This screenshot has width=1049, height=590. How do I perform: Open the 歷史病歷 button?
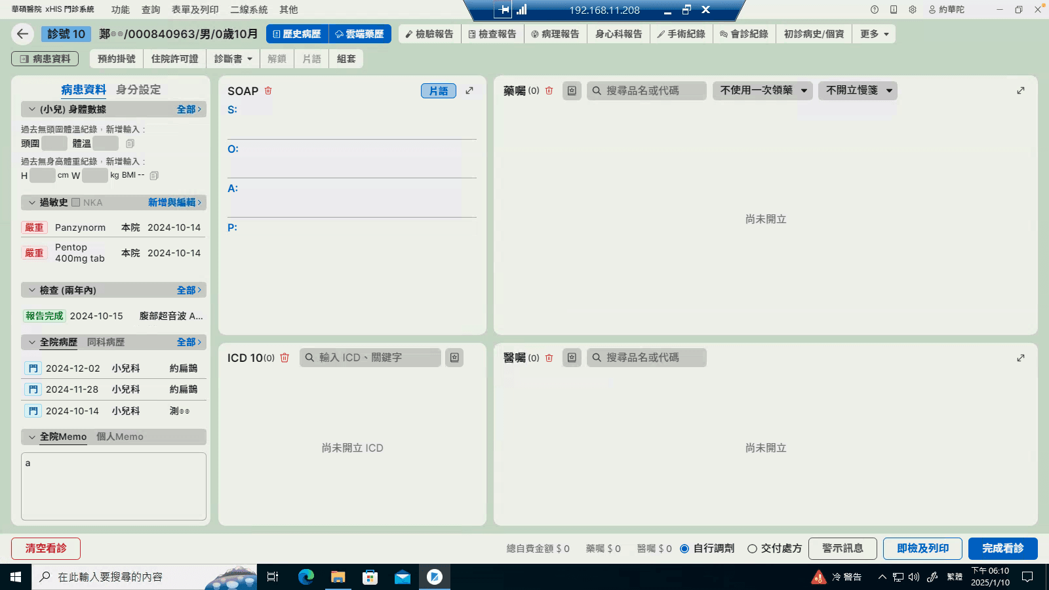pos(297,34)
